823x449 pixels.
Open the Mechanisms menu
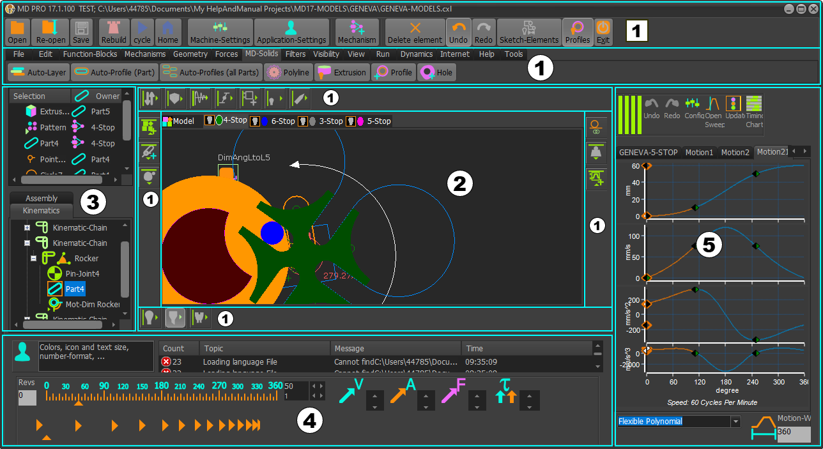click(x=145, y=54)
